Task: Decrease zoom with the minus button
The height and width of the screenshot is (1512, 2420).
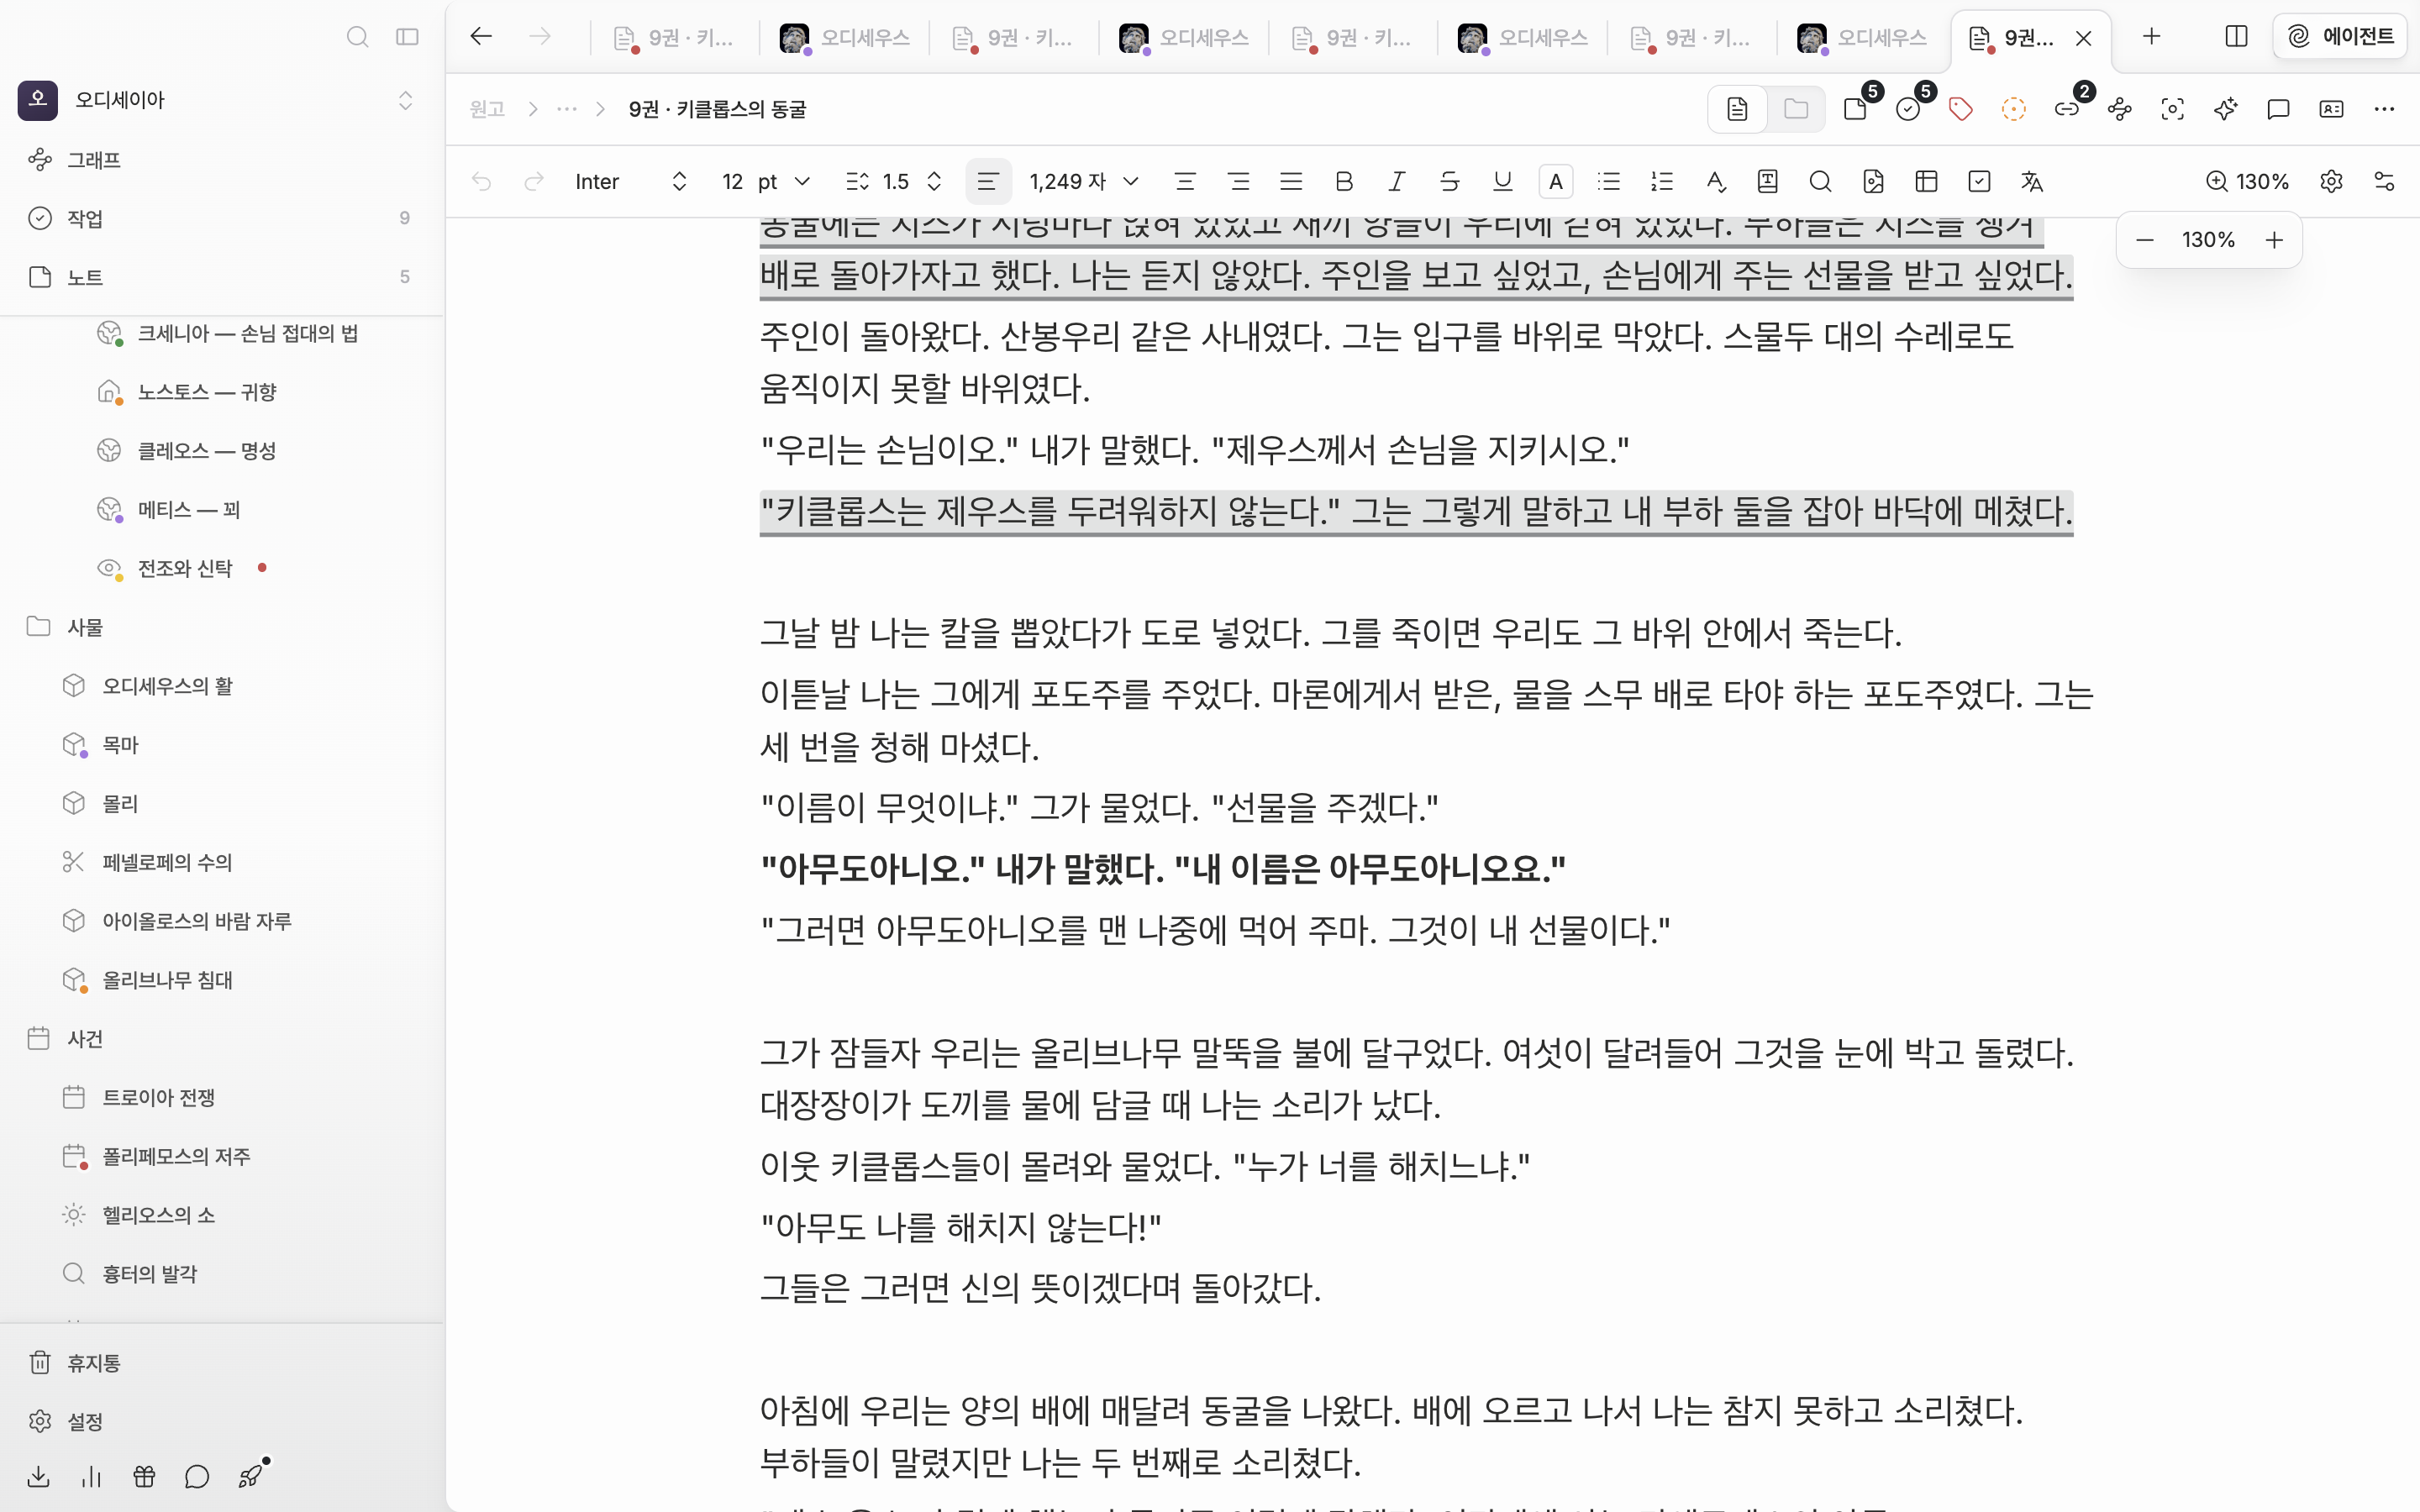Action: point(2145,240)
